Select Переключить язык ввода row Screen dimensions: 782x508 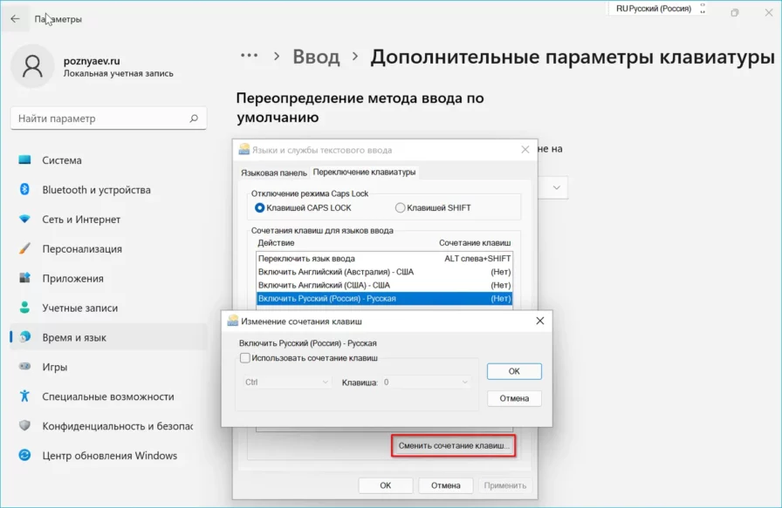pyautogui.click(x=384, y=259)
